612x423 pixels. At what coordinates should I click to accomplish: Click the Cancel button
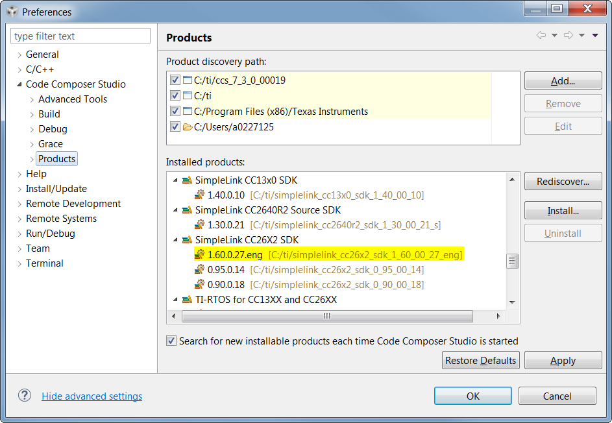tap(557, 396)
